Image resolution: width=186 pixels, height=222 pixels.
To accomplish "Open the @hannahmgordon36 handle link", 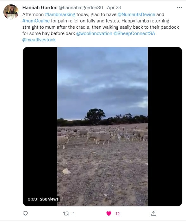I will click(x=81, y=8).
